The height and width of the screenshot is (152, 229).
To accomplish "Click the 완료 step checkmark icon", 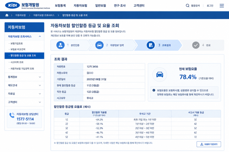I will click(x=196, y=45).
